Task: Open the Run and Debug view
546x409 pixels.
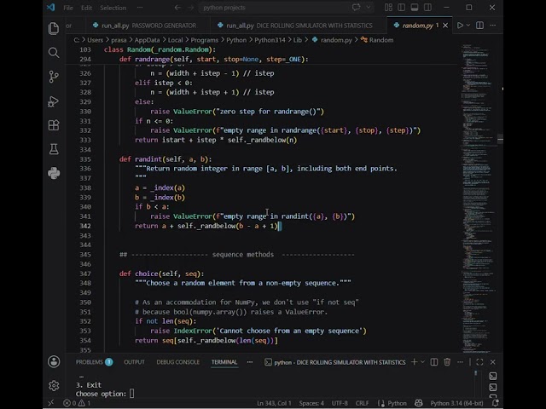Action: 54,101
